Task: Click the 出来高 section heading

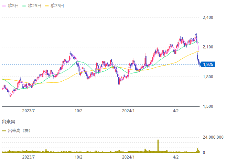Action: pyautogui.click(x=8, y=121)
